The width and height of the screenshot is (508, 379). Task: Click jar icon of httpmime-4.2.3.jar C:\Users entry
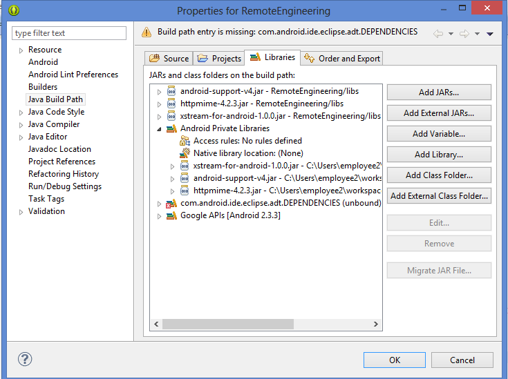tap(185, 191)
